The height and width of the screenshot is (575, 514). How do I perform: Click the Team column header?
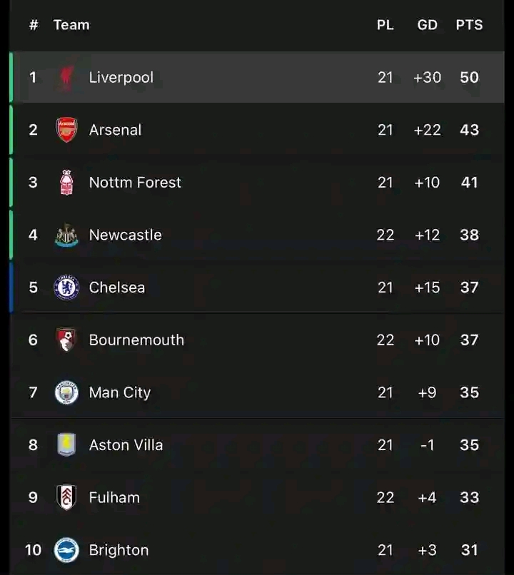[x=71, y=25]
